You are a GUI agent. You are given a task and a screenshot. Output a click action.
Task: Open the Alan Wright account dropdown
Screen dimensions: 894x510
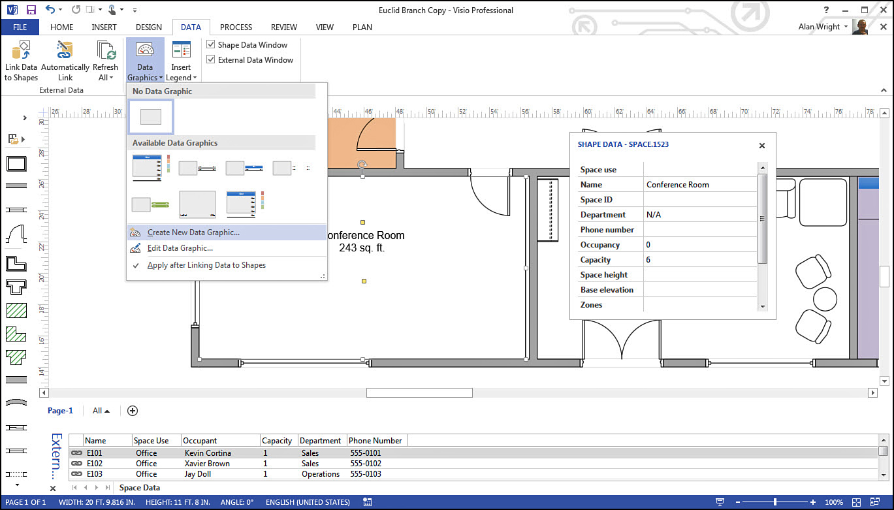pos(823,27)
